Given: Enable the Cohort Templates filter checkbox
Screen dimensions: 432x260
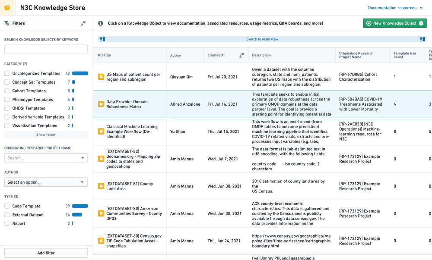Looking at the screenshot, I should (x=7, y=91).
